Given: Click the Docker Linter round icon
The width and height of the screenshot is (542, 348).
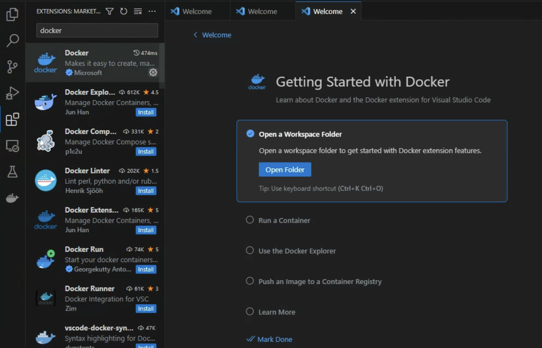Looking at the screenshot, I should [x=45, y=180].
